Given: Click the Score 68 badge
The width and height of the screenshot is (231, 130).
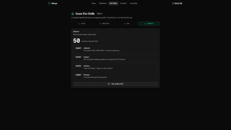Looking at the screenshot, I should coord(177,3).
